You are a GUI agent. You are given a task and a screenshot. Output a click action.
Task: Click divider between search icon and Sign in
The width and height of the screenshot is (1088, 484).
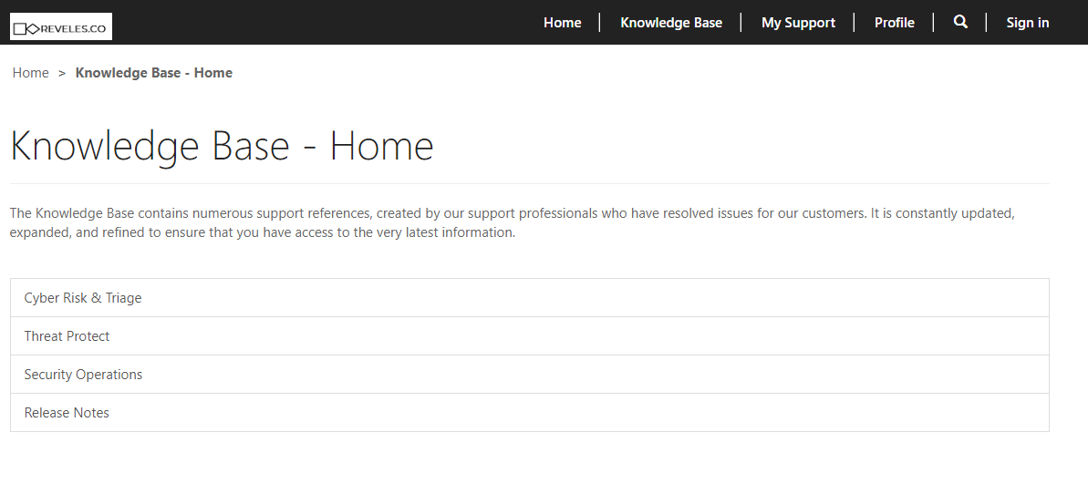point(986,23)
